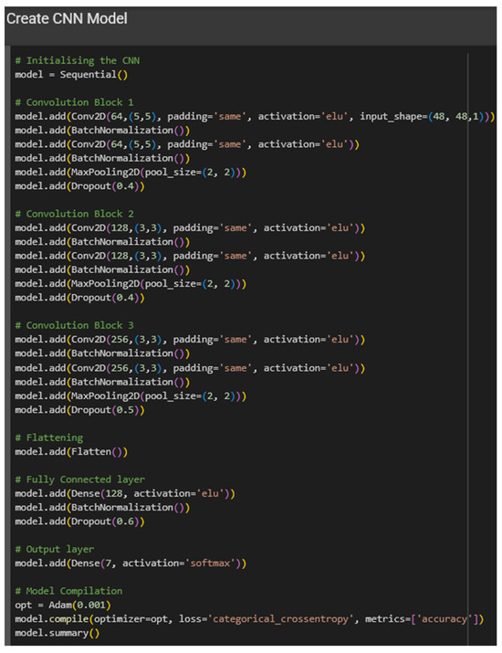Click the 'categorical_crossentropy' string
Image resolution: width=502 pixels, height=653 pixels.
tap(280, 619)
